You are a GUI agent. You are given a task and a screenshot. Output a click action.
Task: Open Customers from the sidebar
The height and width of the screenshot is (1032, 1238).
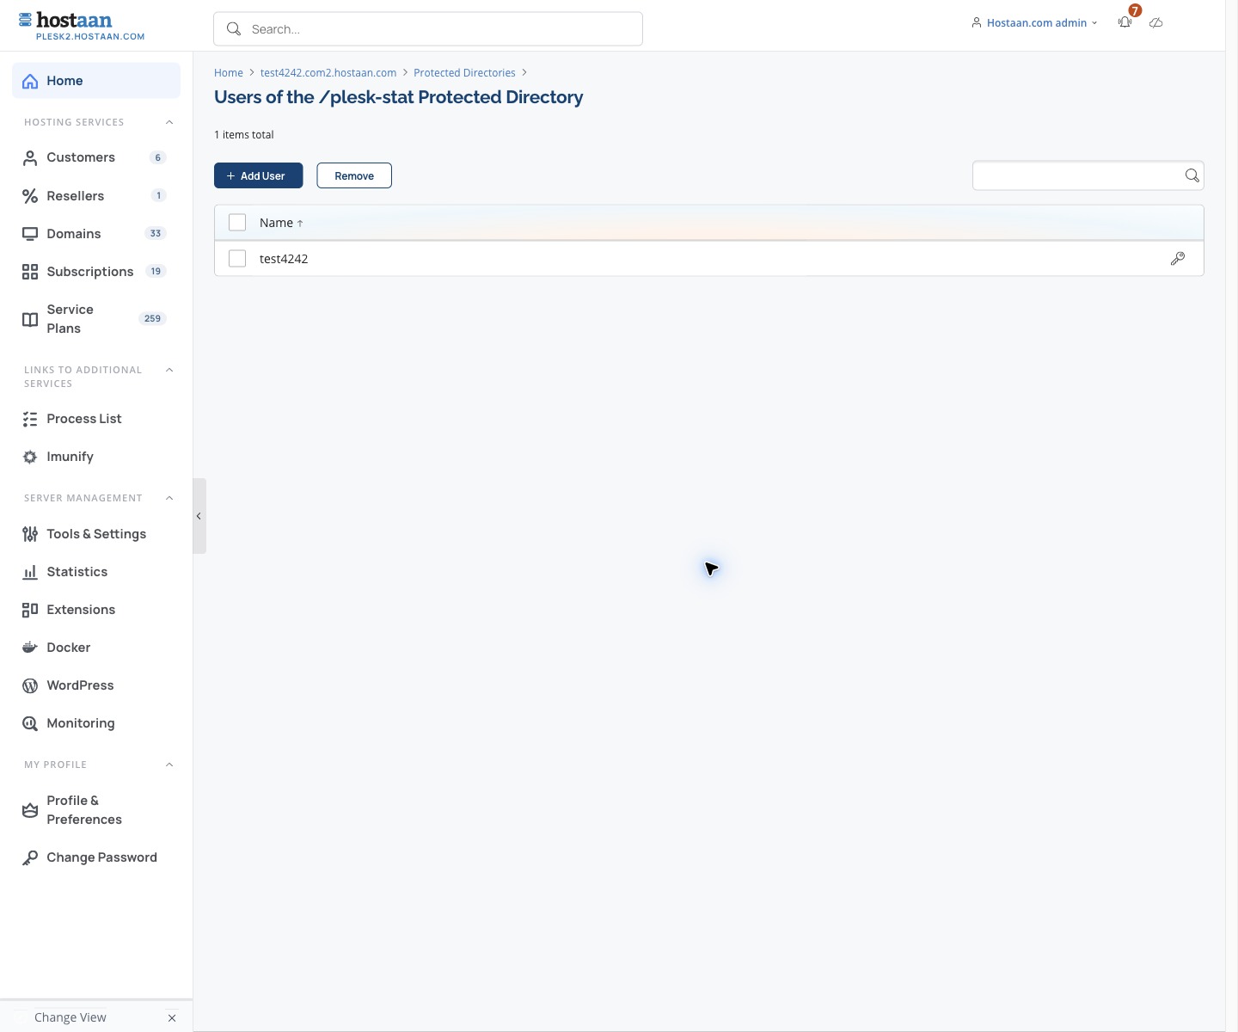(96, 157)
